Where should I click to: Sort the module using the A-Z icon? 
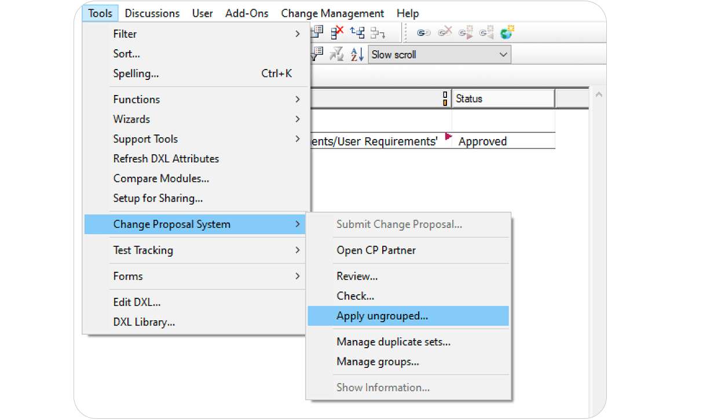[358, 53]
